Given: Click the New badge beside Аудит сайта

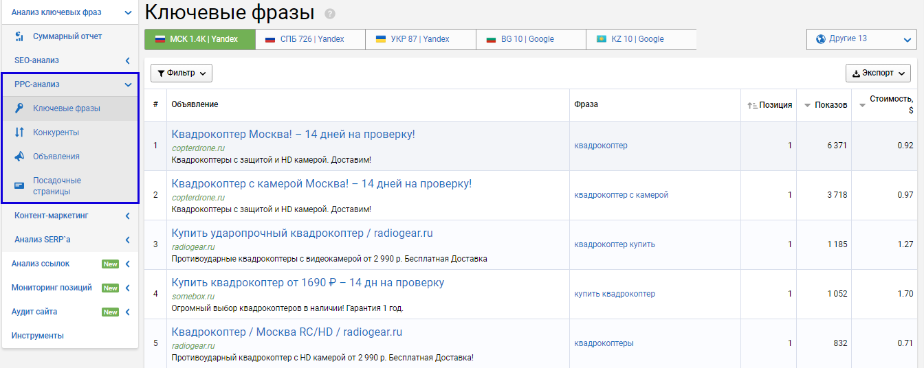Looking at the screenshot, I should click(110, 312).
